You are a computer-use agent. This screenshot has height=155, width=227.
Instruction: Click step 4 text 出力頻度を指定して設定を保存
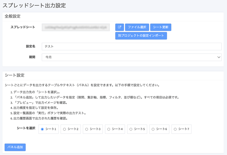pos(34,108)
